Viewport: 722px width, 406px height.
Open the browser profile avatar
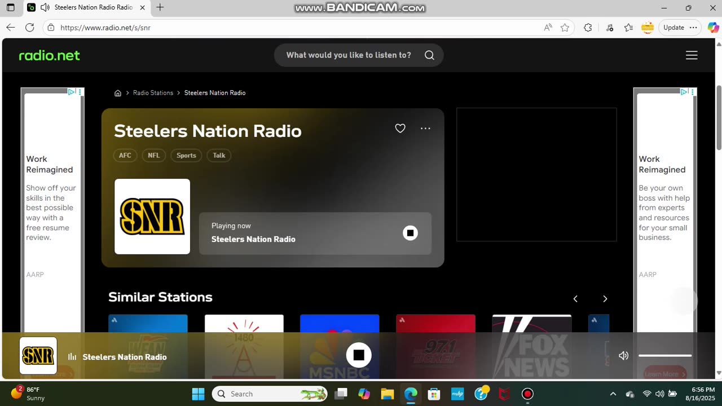[x=647, y=28]
